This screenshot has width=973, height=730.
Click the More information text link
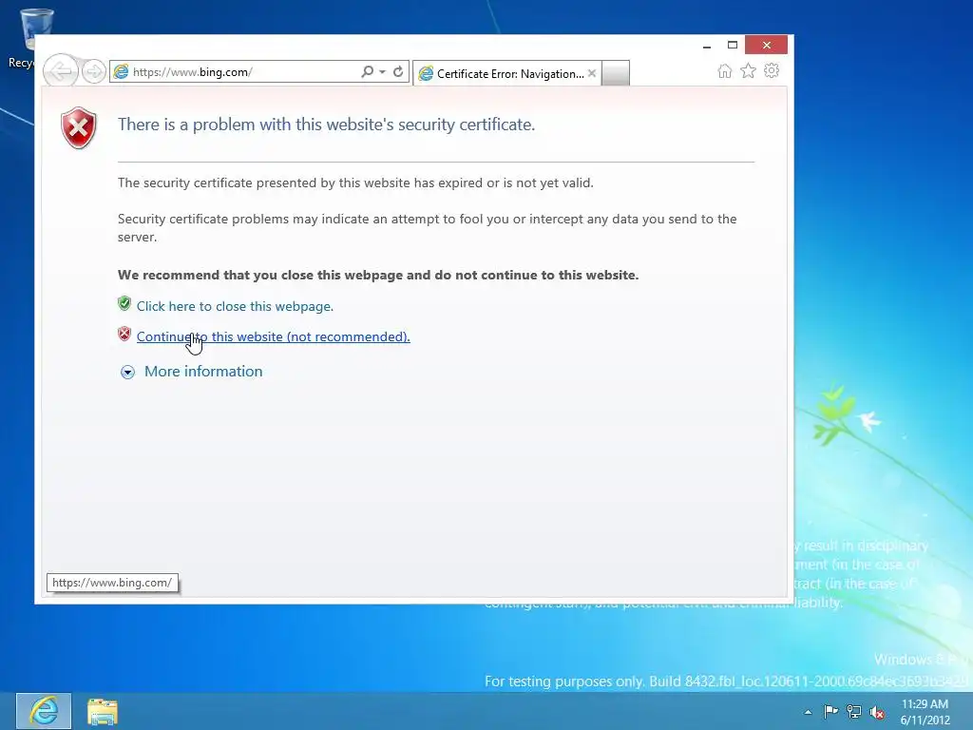tap(203, 372)
